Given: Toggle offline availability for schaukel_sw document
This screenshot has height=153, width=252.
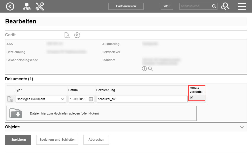Looking at the screenshot, I should (x=192, y=97).
